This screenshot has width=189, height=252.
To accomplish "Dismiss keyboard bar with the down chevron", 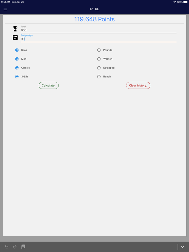I will tap(182, 247).
